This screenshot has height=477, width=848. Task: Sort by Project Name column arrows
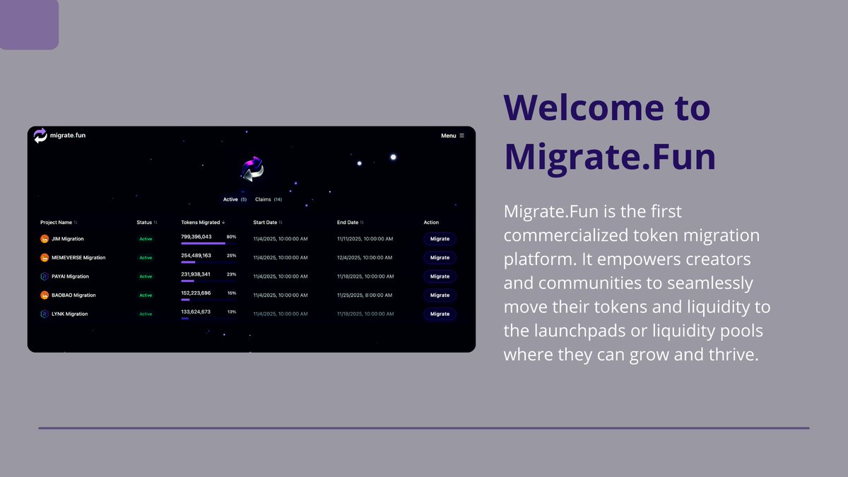point(76,223)
